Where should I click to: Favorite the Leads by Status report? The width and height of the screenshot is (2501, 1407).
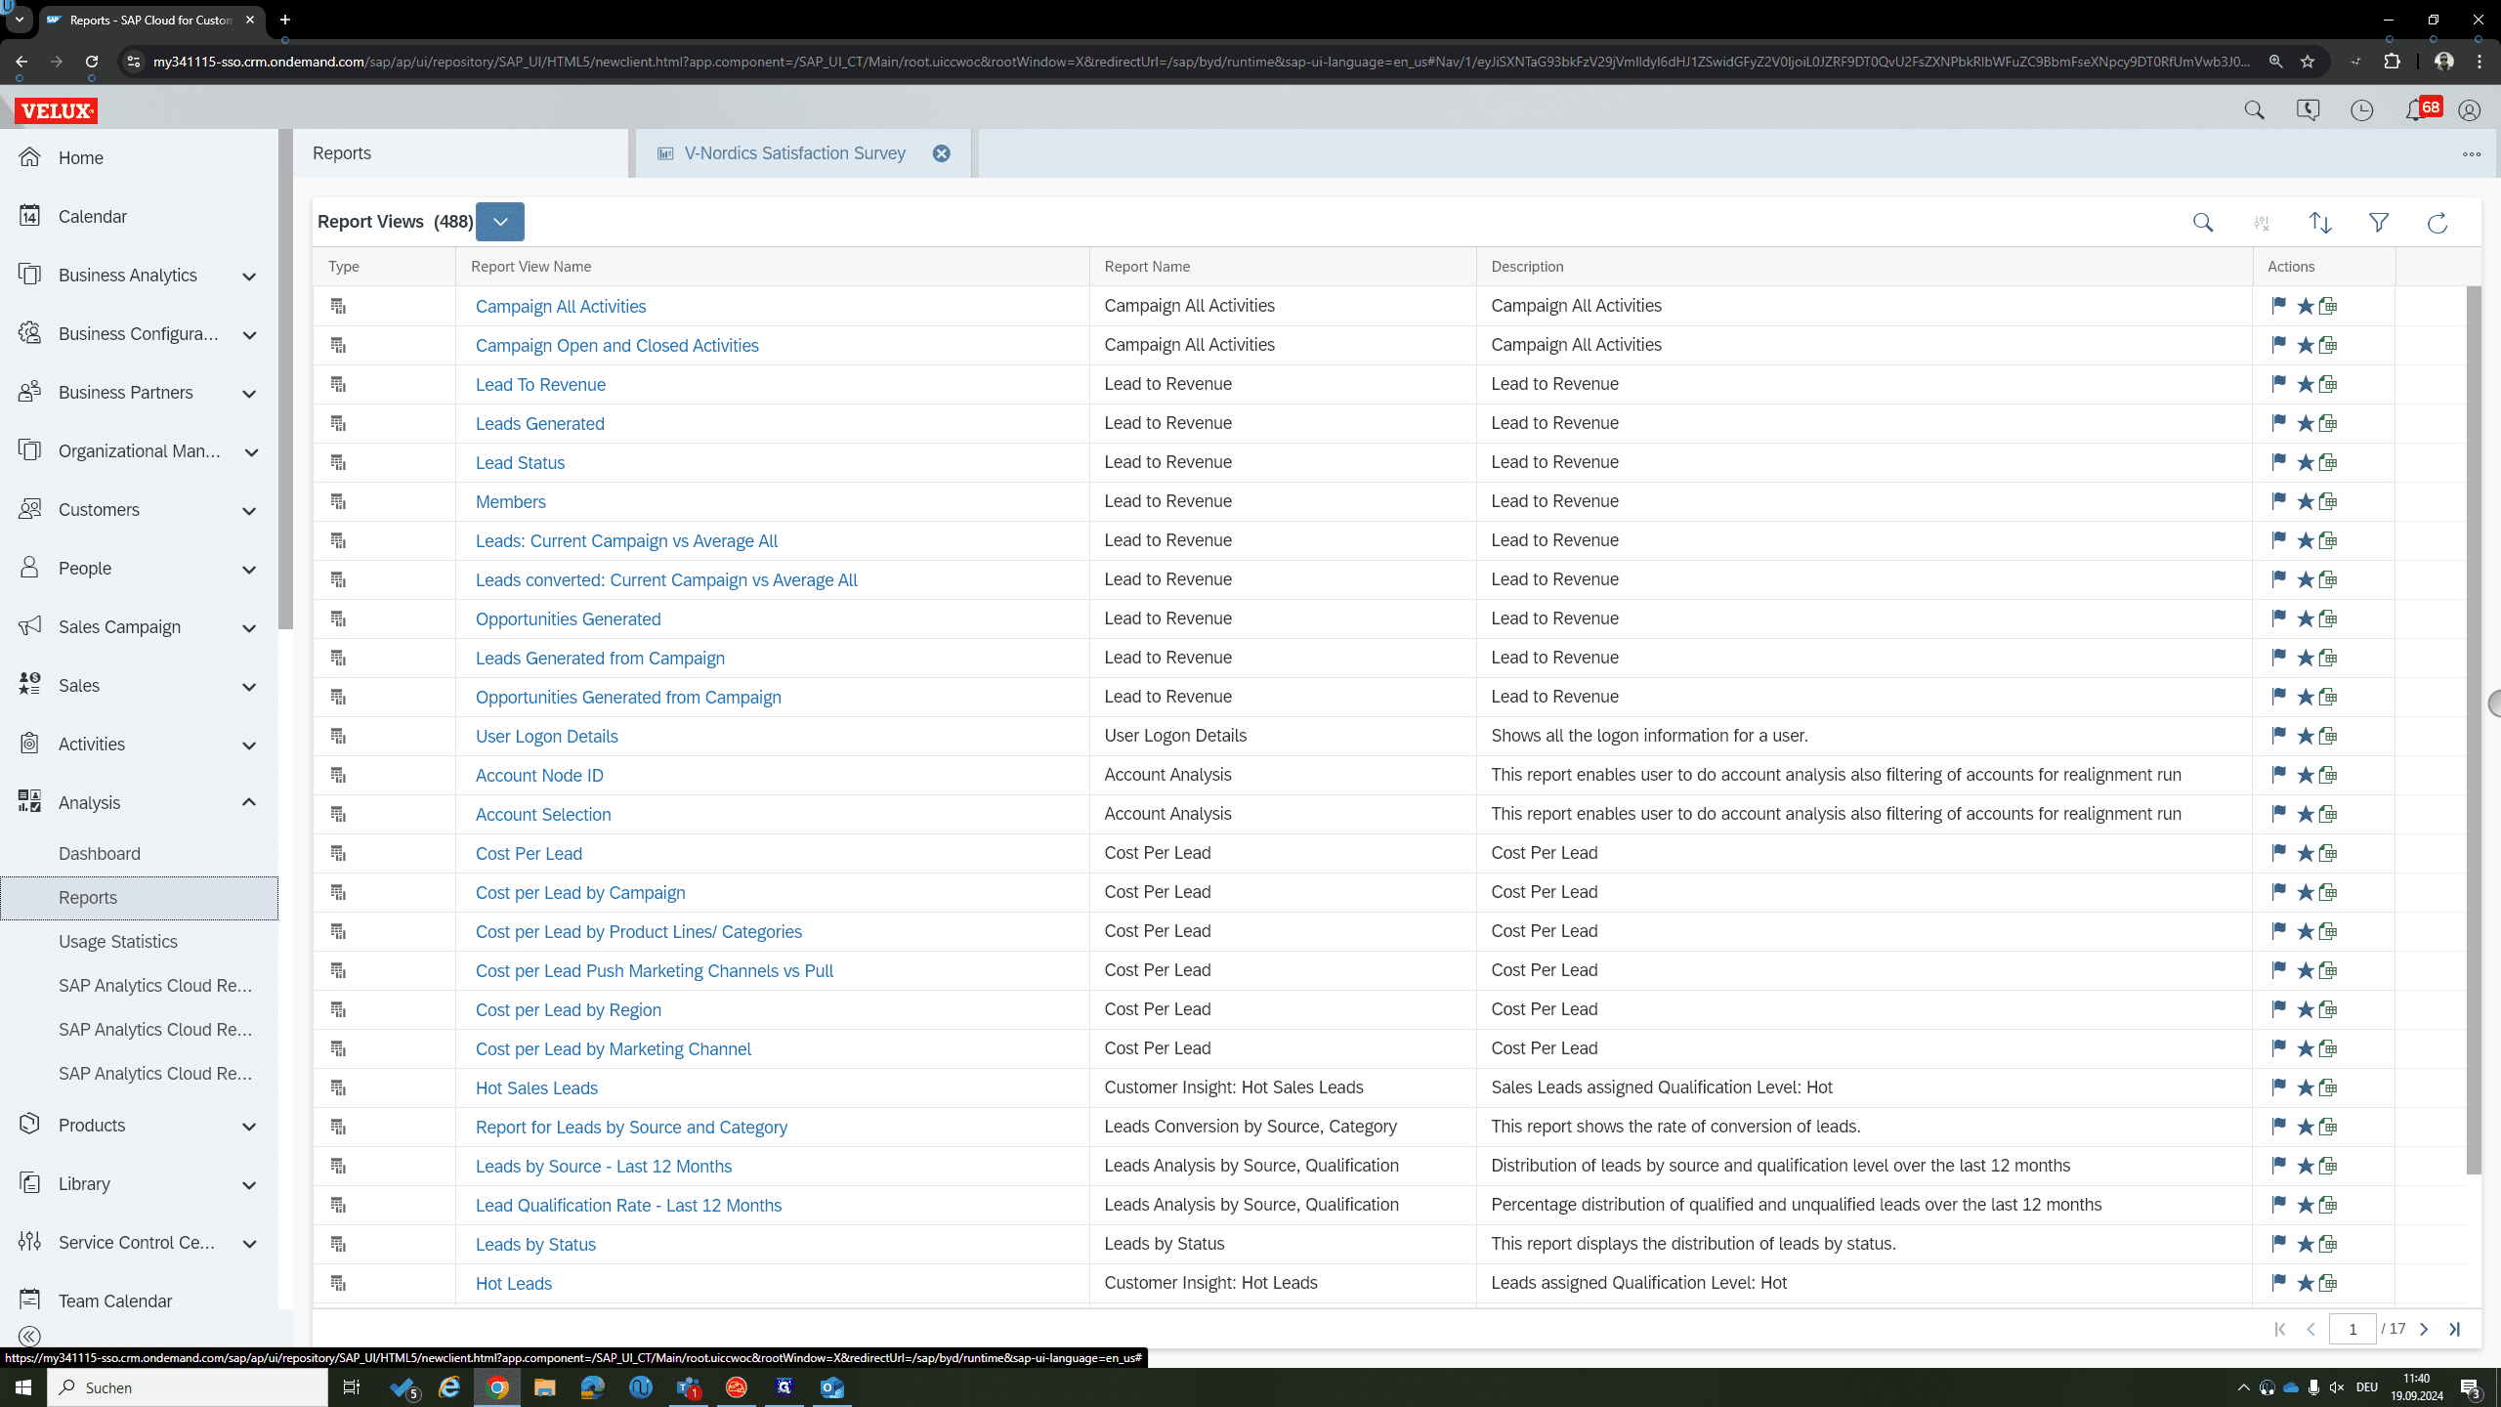click(2305, 1244)
